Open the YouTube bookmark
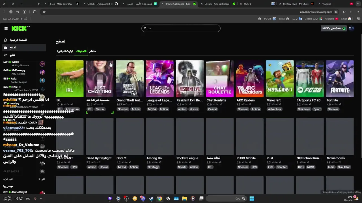Viewport: 362px width, 203px height. point(331,19)
